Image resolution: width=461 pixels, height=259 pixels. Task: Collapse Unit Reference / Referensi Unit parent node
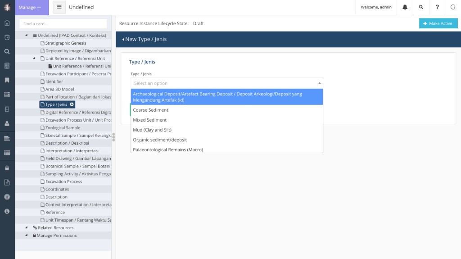click(34, 58)
